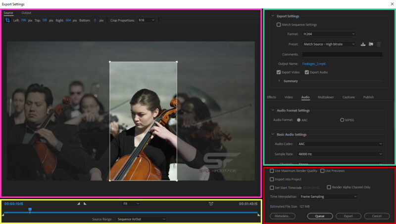
Task: Click the Set In Point marker icon
Action: pos(79,203)
